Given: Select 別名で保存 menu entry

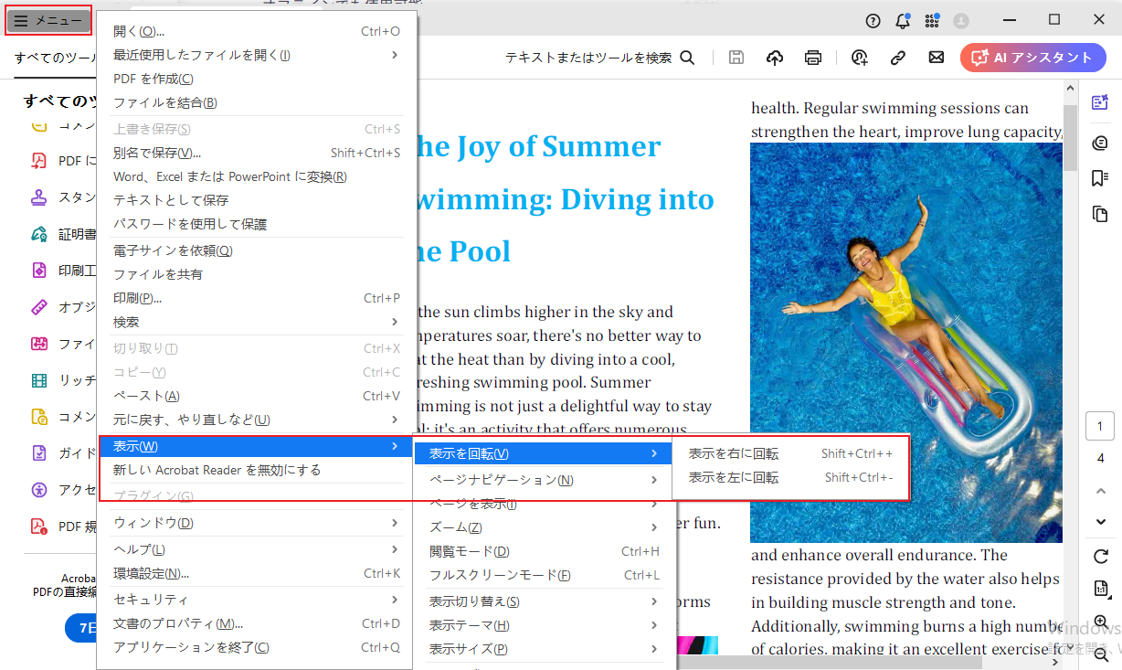Looking at the screenshot, I should pyautogui.click(x=257, y=153).
